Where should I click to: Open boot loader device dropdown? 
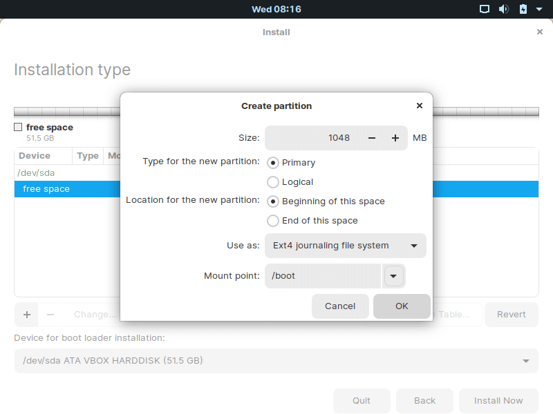[x=276, y=361]
